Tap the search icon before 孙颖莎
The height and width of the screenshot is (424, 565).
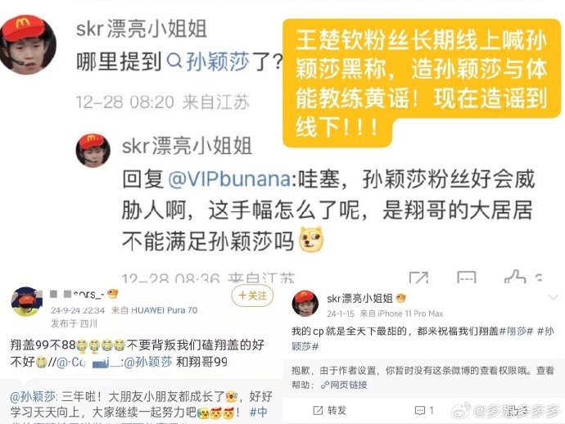174,61
